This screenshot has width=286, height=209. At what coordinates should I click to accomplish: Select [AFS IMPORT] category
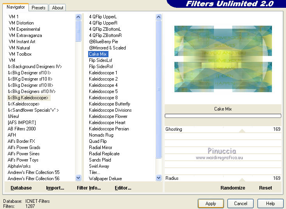22,123
